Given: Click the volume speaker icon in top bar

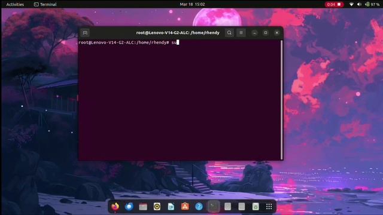Looking at the screenshot, I should tap(359, 4).
